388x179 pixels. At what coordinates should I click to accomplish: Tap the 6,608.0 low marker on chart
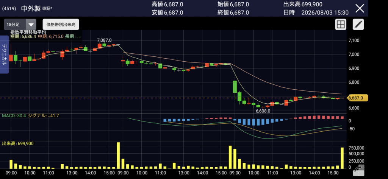point(263,111)
